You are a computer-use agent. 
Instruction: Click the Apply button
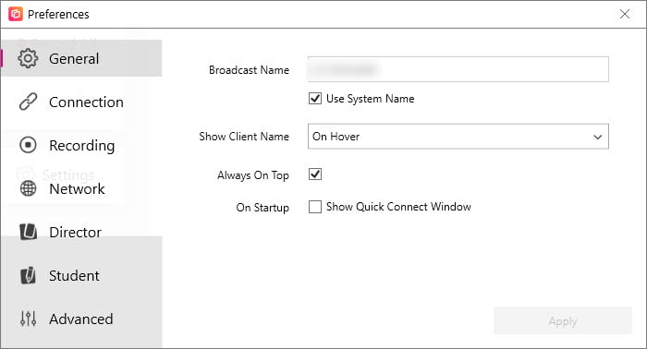[x=563, y=320]
